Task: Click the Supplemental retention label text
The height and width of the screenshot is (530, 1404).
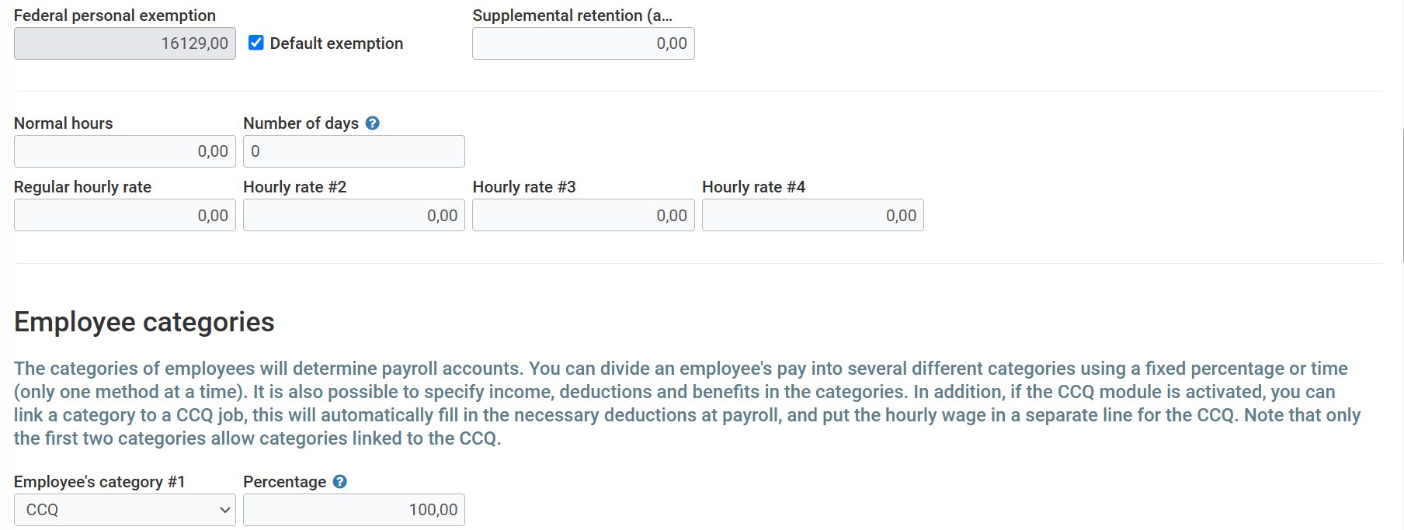Action: [x=572, y=16]
